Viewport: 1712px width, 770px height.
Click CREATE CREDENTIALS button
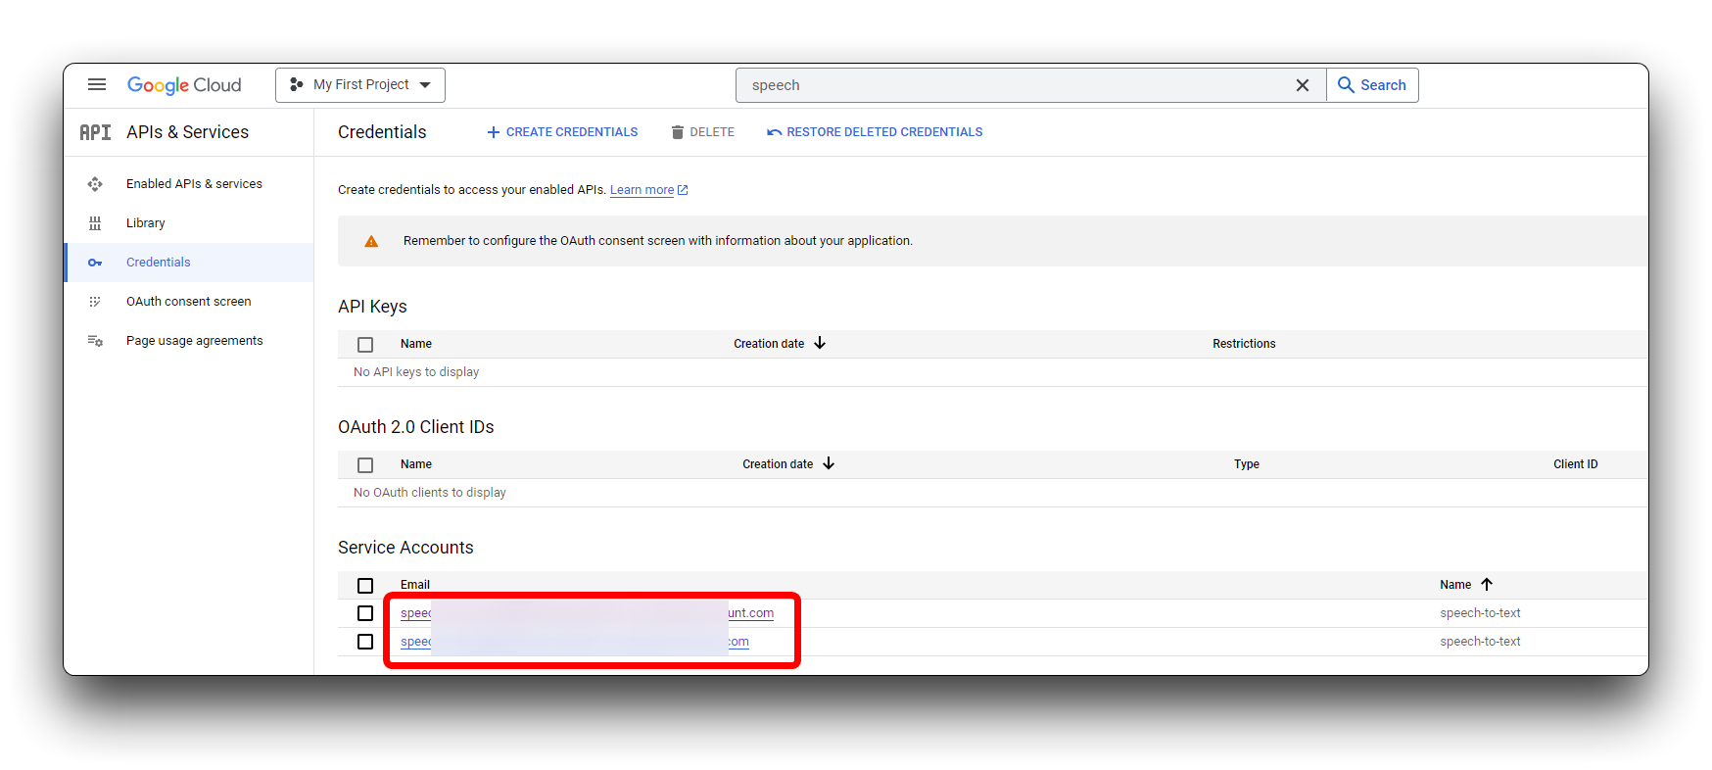[x=562, y=132]
